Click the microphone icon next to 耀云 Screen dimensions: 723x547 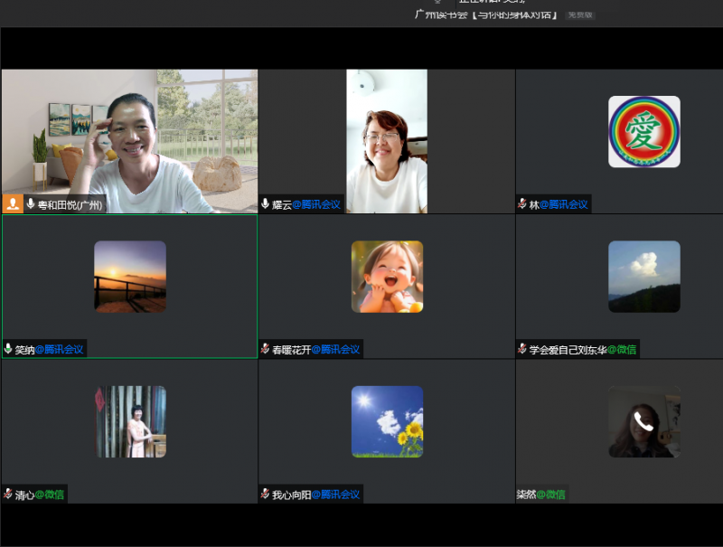(x=266, y=204)
